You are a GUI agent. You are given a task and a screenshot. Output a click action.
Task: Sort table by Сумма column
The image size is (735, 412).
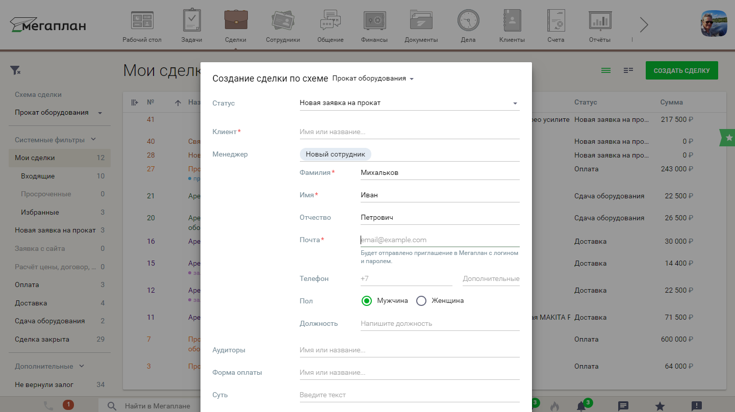[x=671, y=102]
